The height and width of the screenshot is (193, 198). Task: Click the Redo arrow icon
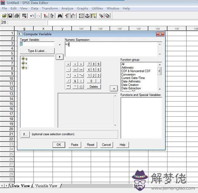point(38,16)
